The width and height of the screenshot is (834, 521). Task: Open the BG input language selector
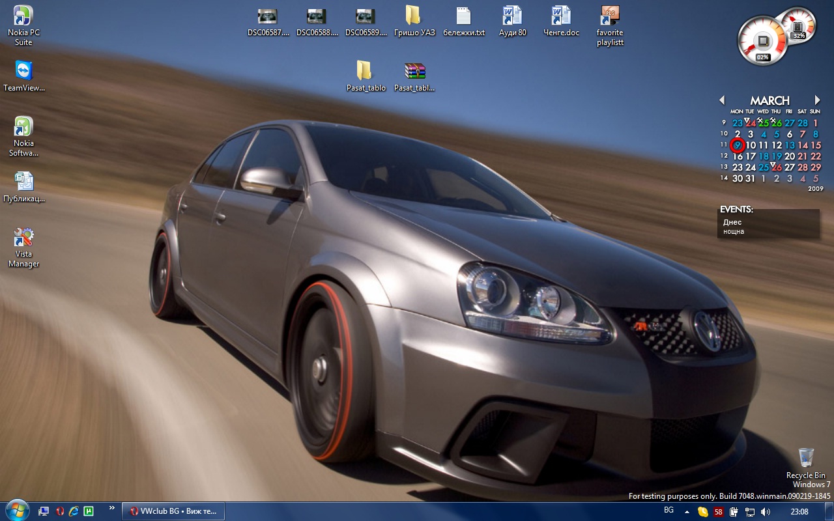coord(669,510)
